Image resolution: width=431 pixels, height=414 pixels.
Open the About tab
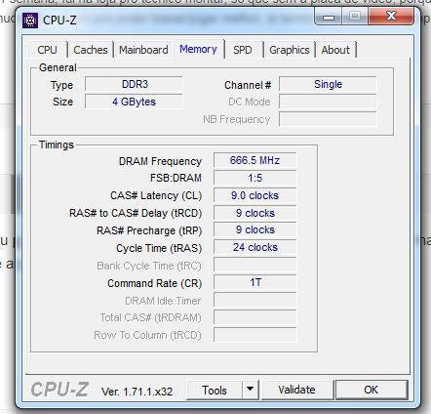pos(335,50)
